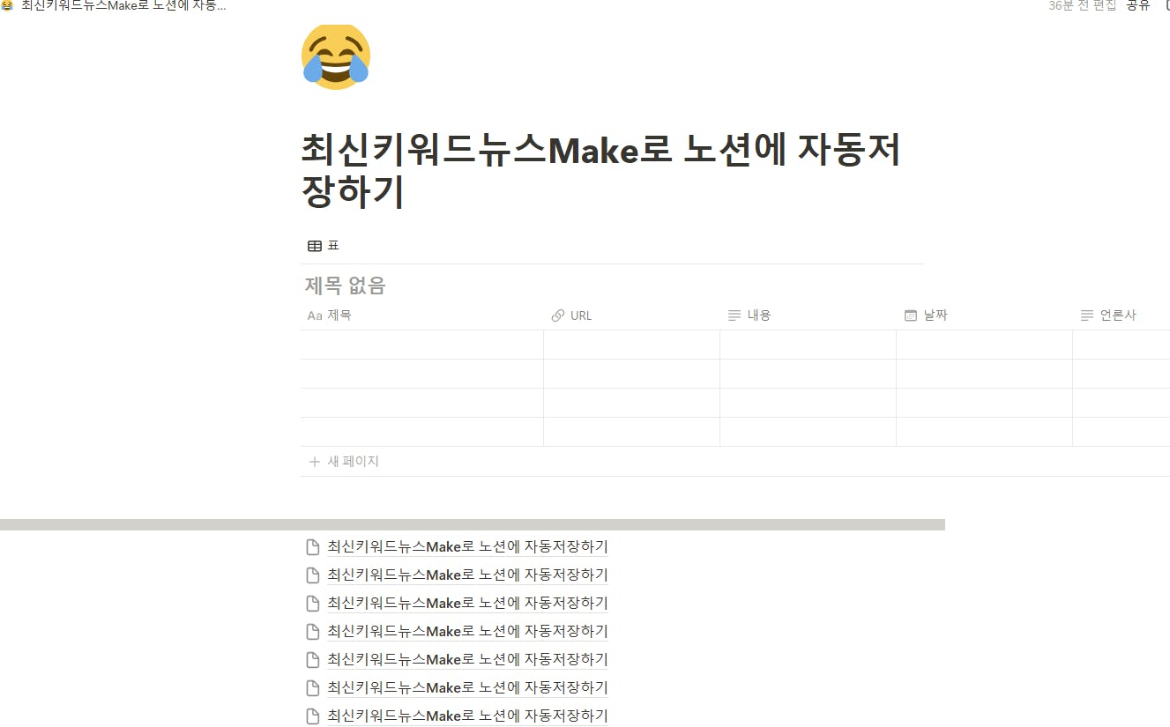Open the fifth page link in list

467,659
